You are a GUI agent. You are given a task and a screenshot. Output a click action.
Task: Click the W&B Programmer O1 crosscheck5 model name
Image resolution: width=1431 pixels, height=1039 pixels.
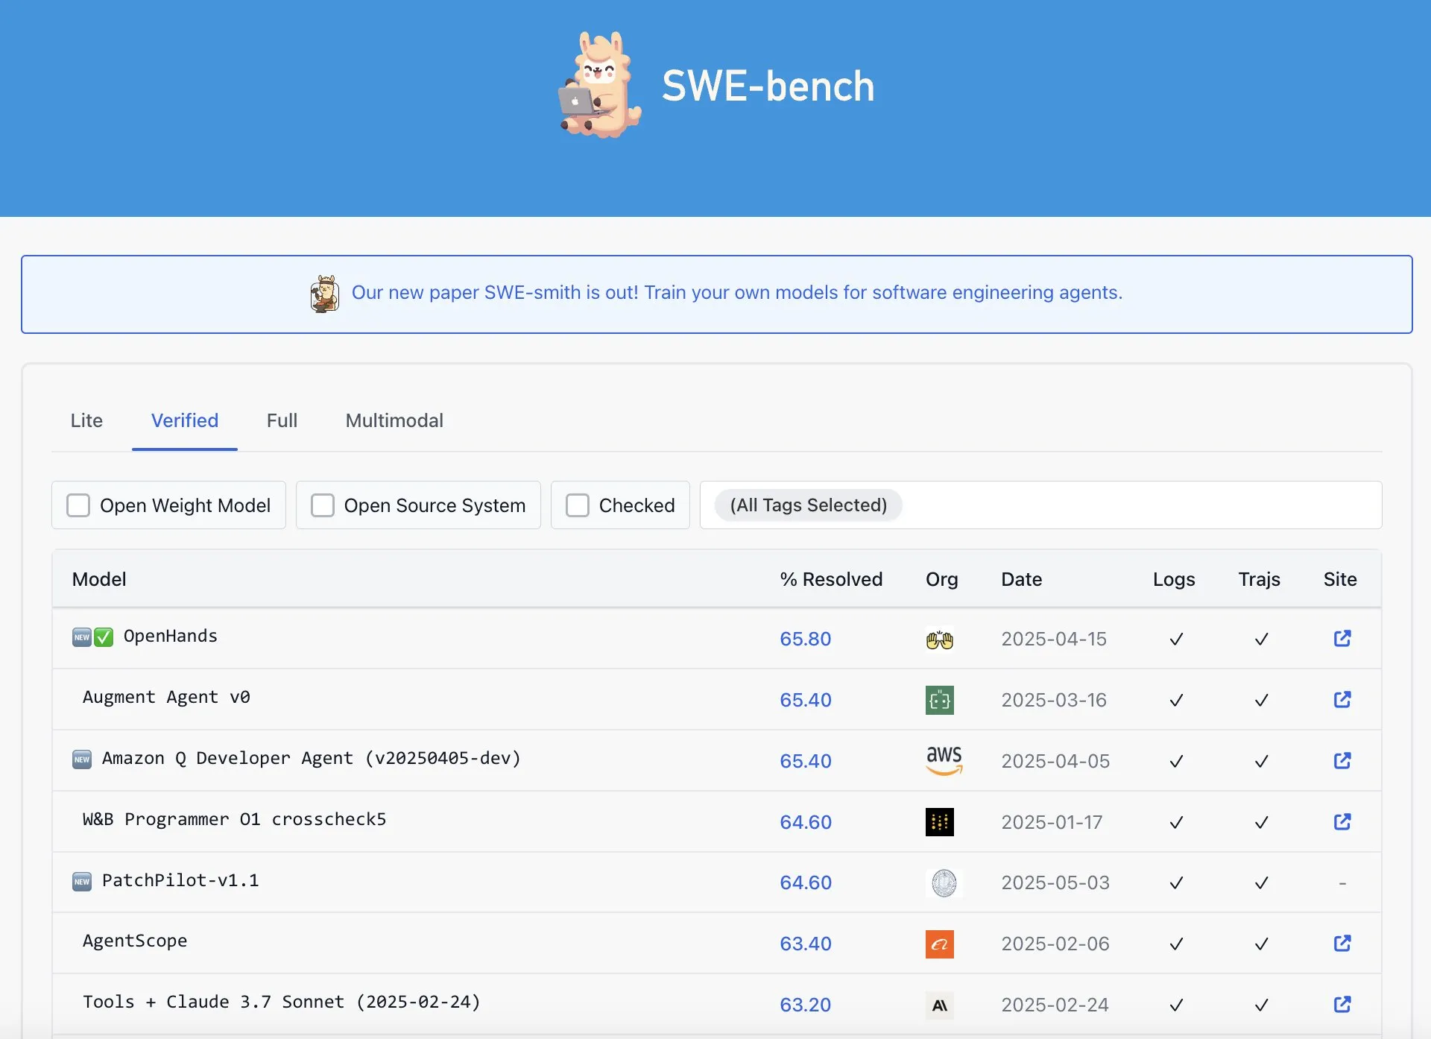point(234,820)
